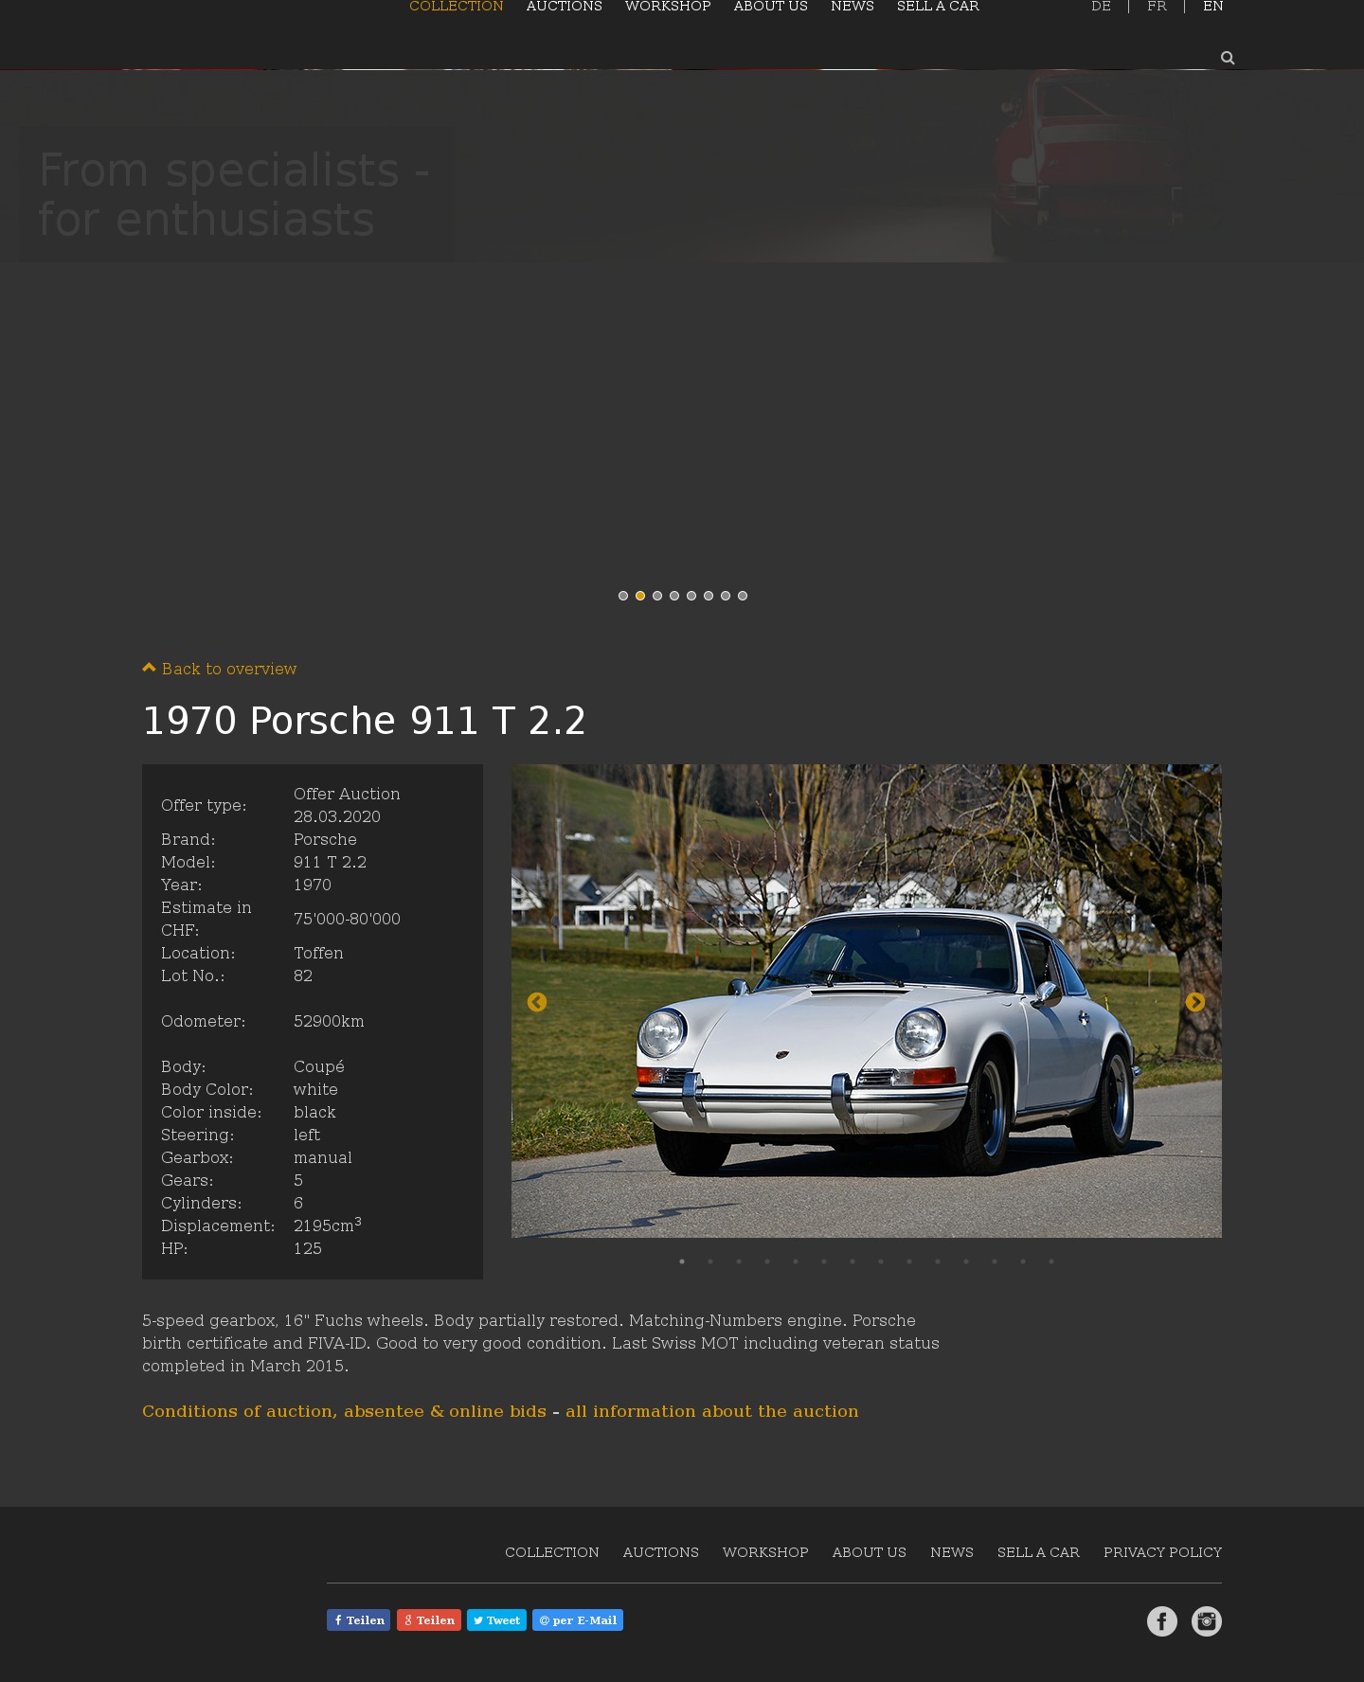Select sixth hero slider dot
The image size is (1364, 1682).
click(709, 596)
